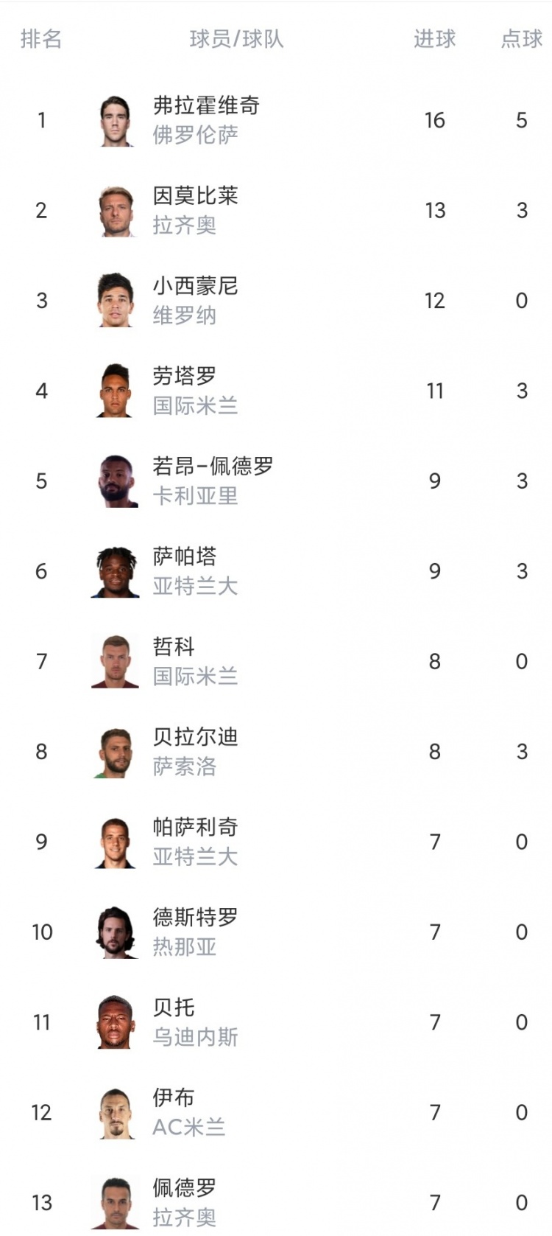Viewport: 552px width, 1236px height.
Task: Click the 排名 column header
Action: tap(41, 39)
